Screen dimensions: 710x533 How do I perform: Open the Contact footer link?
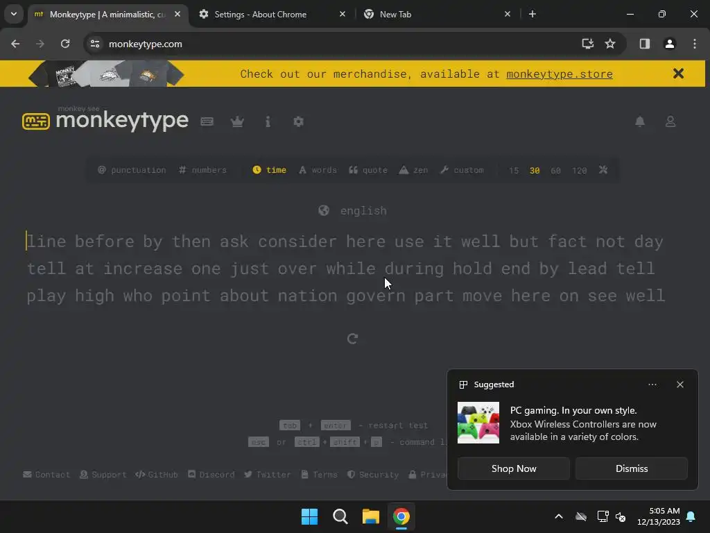[46, 475]
